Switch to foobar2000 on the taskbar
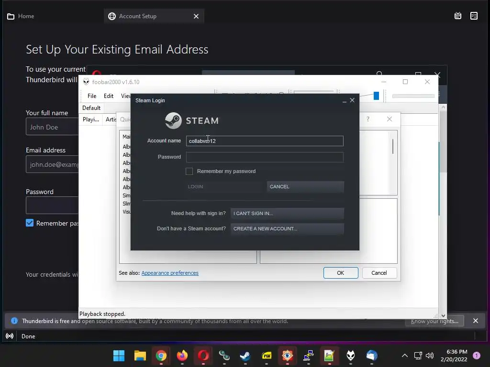 [x=351, y=356]
